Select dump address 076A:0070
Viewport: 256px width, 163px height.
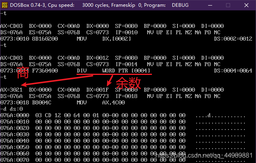[x=15, y=160]
